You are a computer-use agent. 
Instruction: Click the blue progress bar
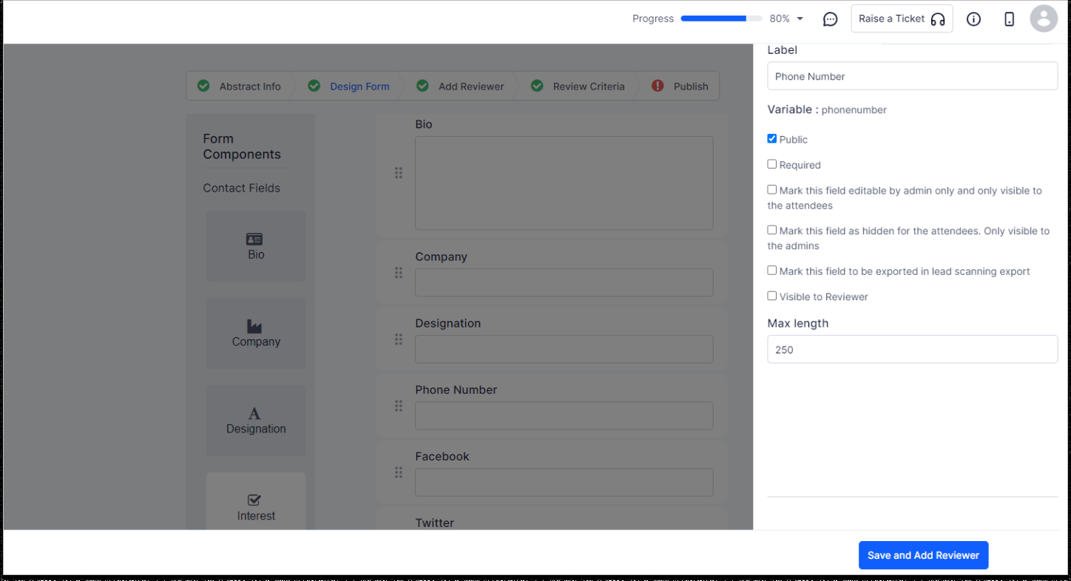(721, 18)
